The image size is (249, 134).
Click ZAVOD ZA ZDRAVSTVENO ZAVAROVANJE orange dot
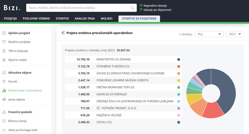[179, 73]
